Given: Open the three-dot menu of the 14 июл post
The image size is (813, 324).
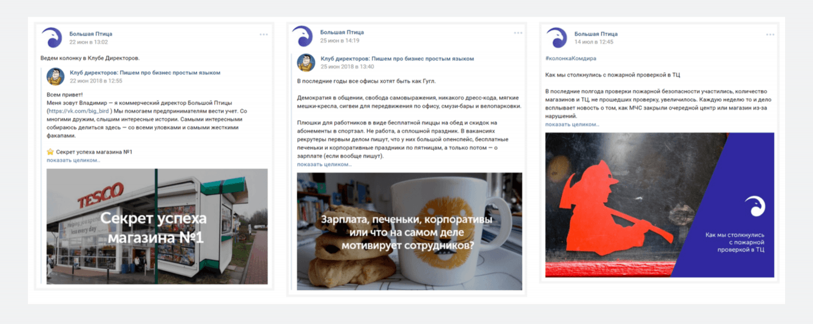Looking at the screenshot, I should 771,35.
